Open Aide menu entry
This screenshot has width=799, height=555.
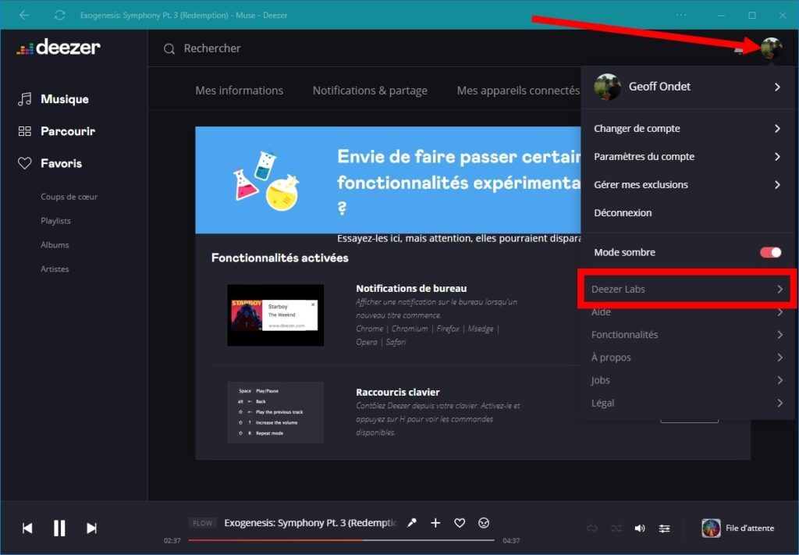pyautogui.click(x=687, y=312)
